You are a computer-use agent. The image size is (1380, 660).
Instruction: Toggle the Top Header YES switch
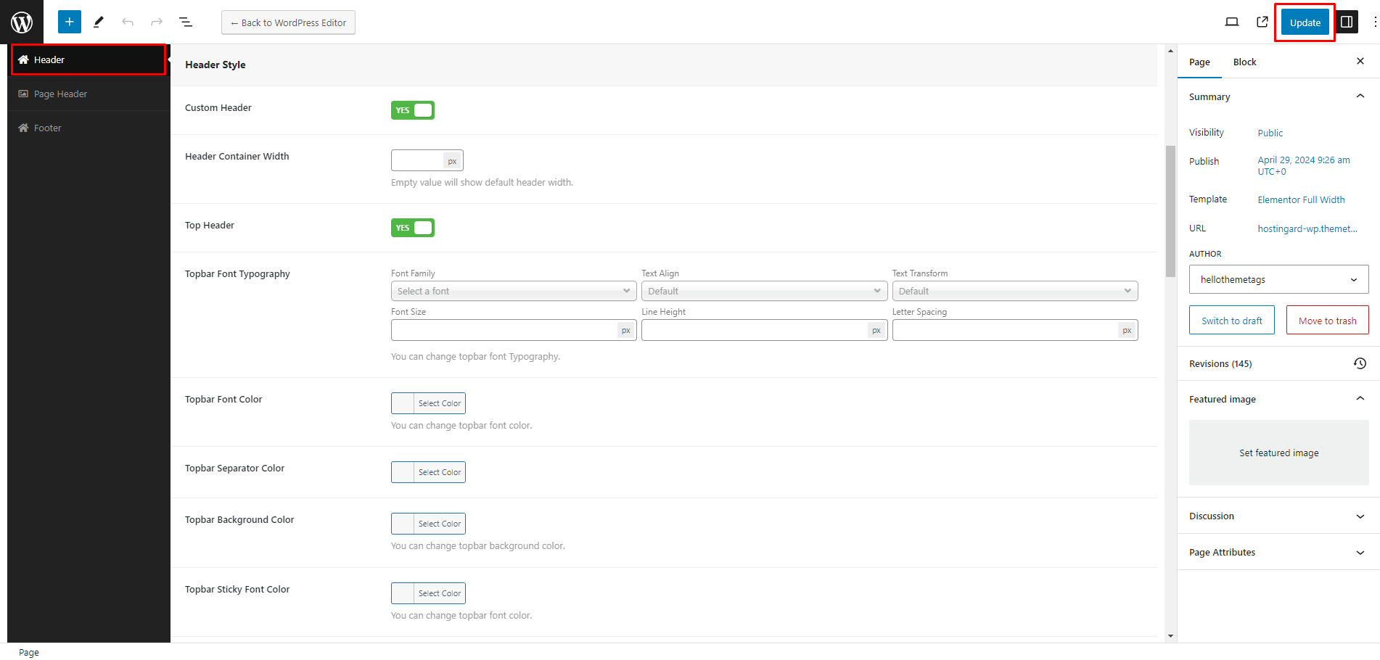[x=413, y=228]
